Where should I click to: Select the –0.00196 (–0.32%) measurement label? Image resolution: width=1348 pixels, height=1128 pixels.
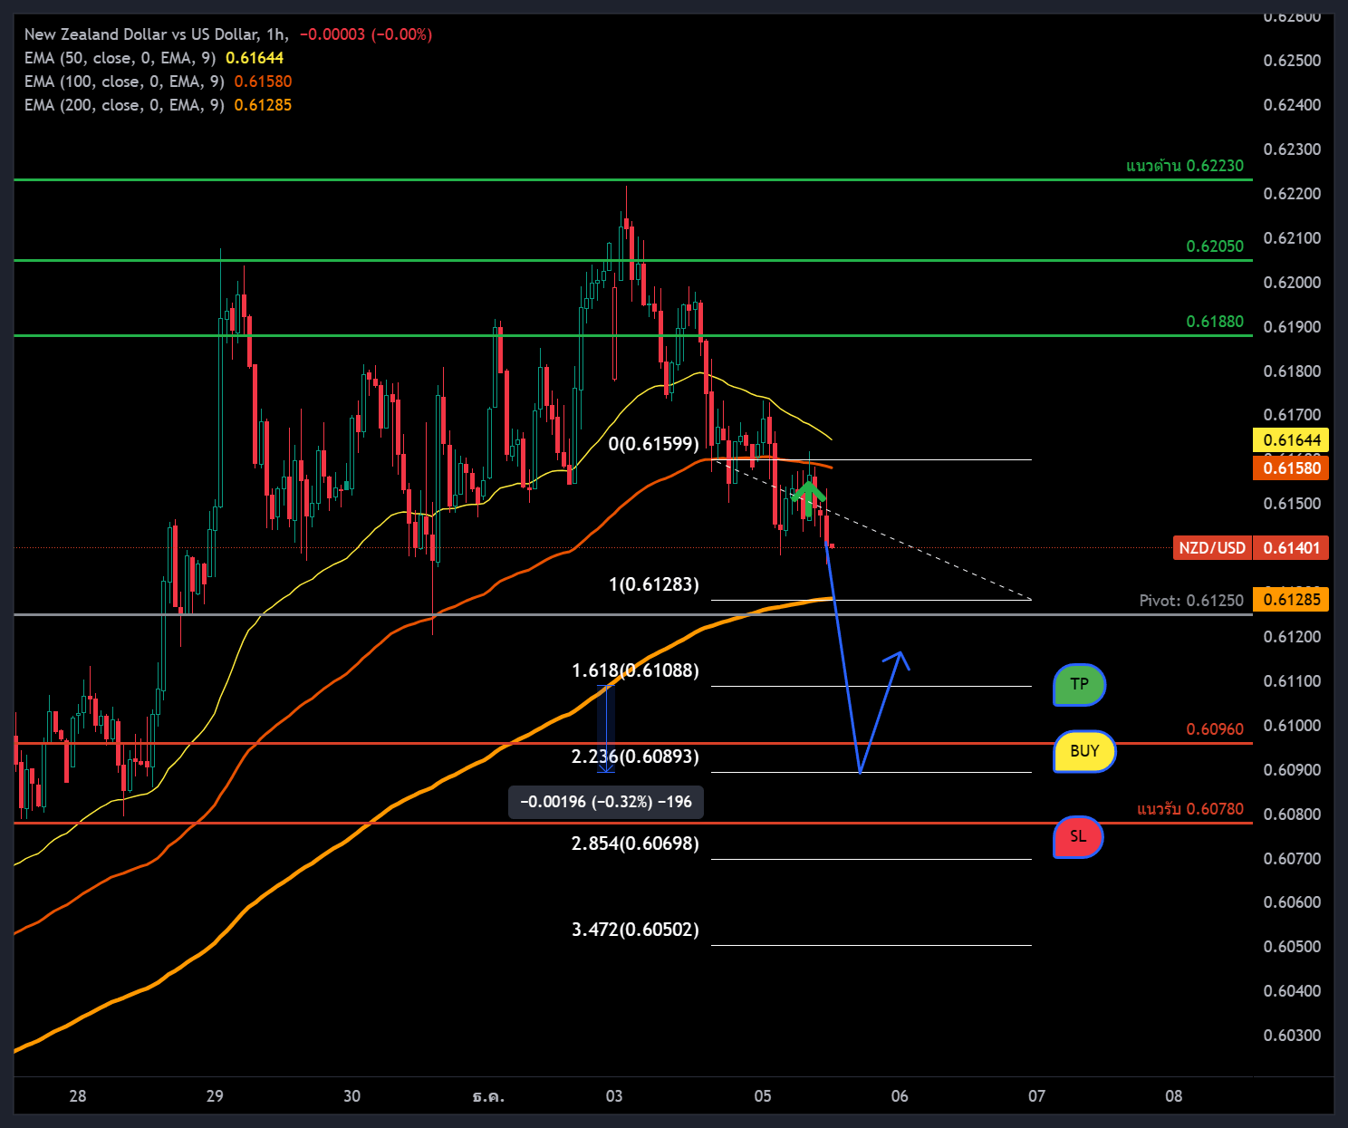coord(605,802)
